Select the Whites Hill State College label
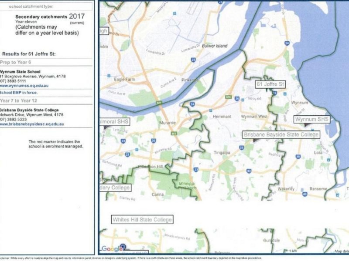 pyautogui.click(x=142, y=220)
